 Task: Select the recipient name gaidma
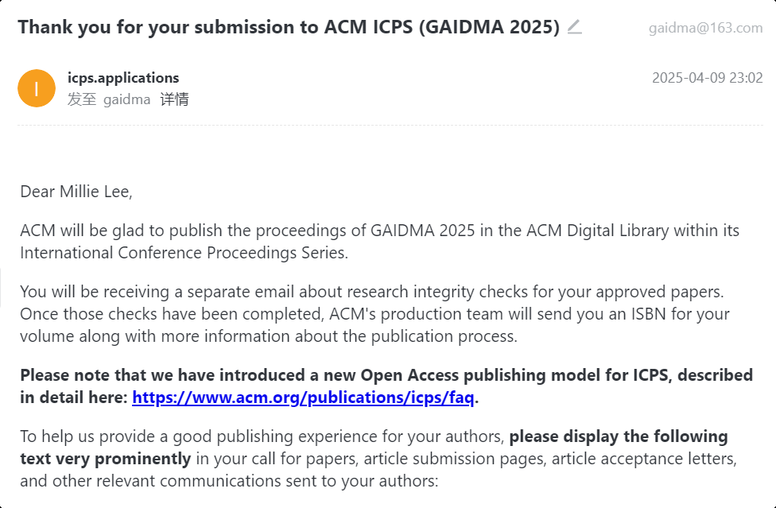[x=126, y=99]
